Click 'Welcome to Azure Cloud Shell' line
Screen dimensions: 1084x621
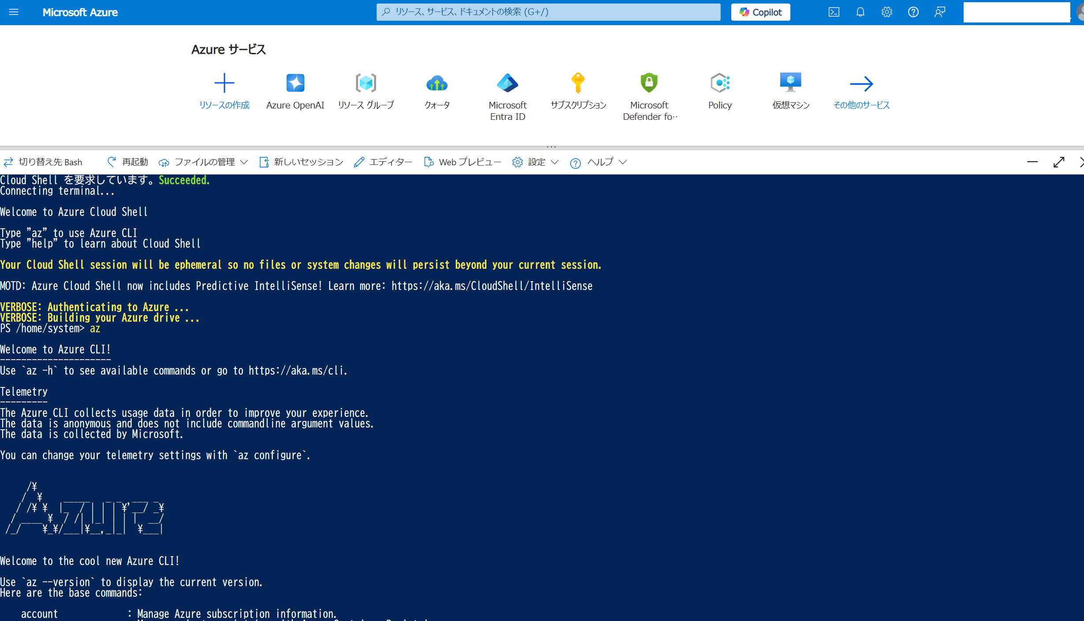(x=74, y=212)
